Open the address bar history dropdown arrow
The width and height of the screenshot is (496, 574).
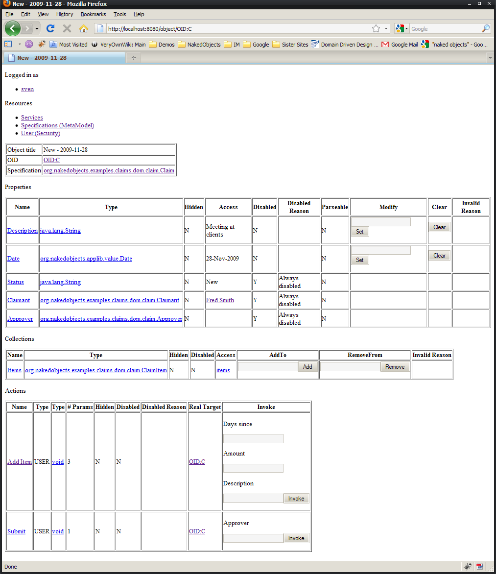(x=386, y=29)
